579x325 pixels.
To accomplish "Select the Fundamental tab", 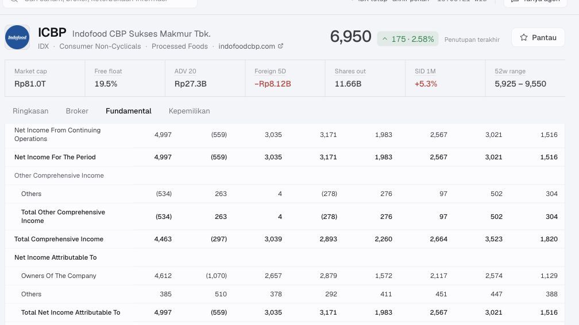I will 129,111.
